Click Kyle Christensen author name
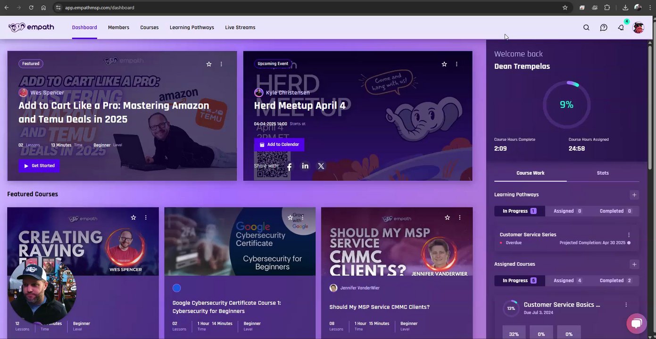Screen dimensions: 656x339 click(288, 93)
